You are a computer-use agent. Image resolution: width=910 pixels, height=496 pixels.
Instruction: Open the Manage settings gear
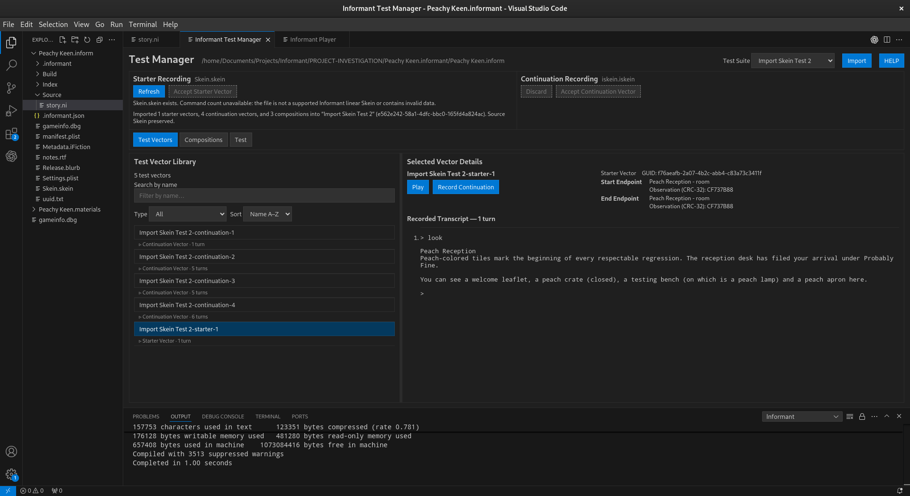pos(11,474)
